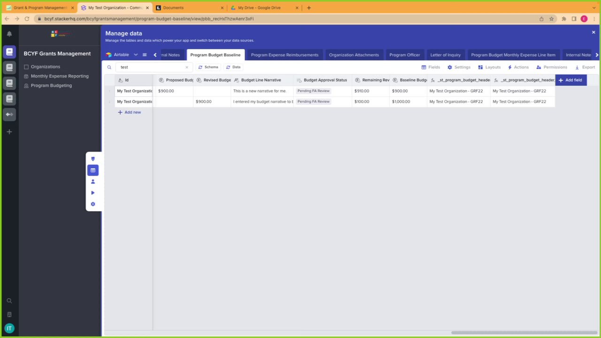The image size is (601, 338).
Task: Click the search magnifier beside test field
Action: (x=109, y=67)
